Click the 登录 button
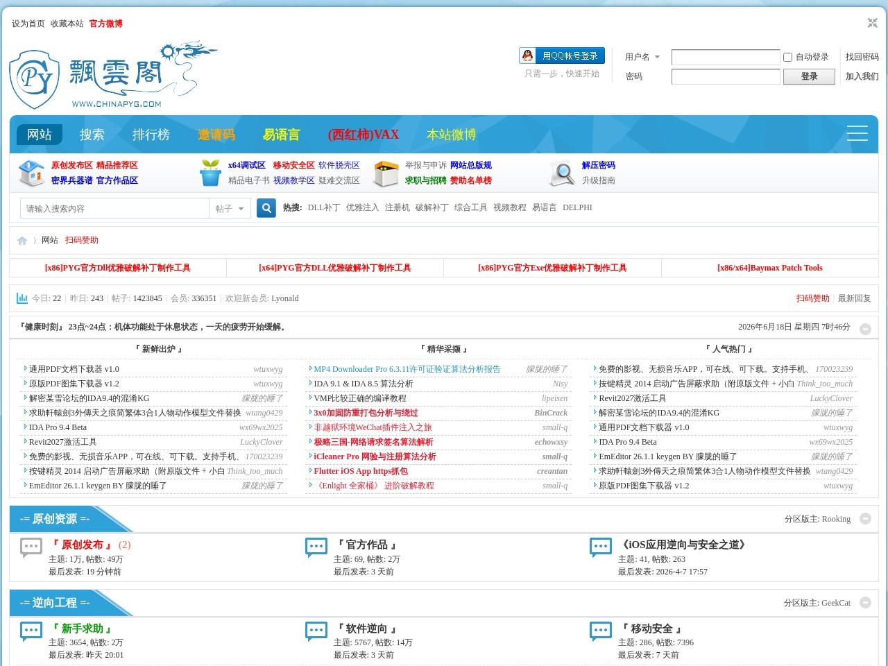Screen dimensions: 888x666 click(809, 76)
